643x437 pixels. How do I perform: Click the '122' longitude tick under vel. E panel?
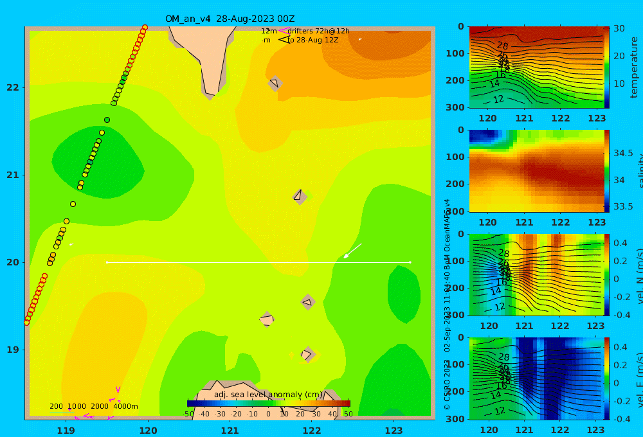coord(560,430)
